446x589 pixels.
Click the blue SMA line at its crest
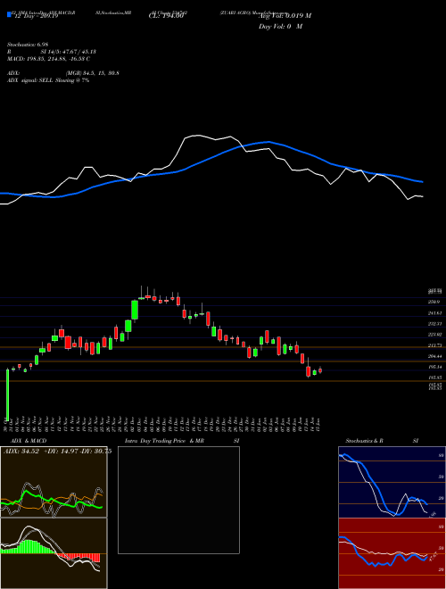[268, 142]
